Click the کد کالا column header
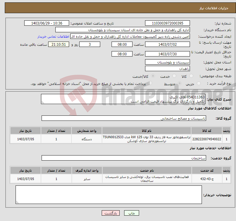Image resolution: width=236 pixels, height=221 pixels. (x=207, y=131)
